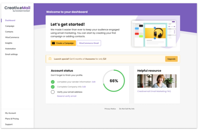Go to Insights in the sidebar
This screenshot has width=198, height=131.
(9, 43)
